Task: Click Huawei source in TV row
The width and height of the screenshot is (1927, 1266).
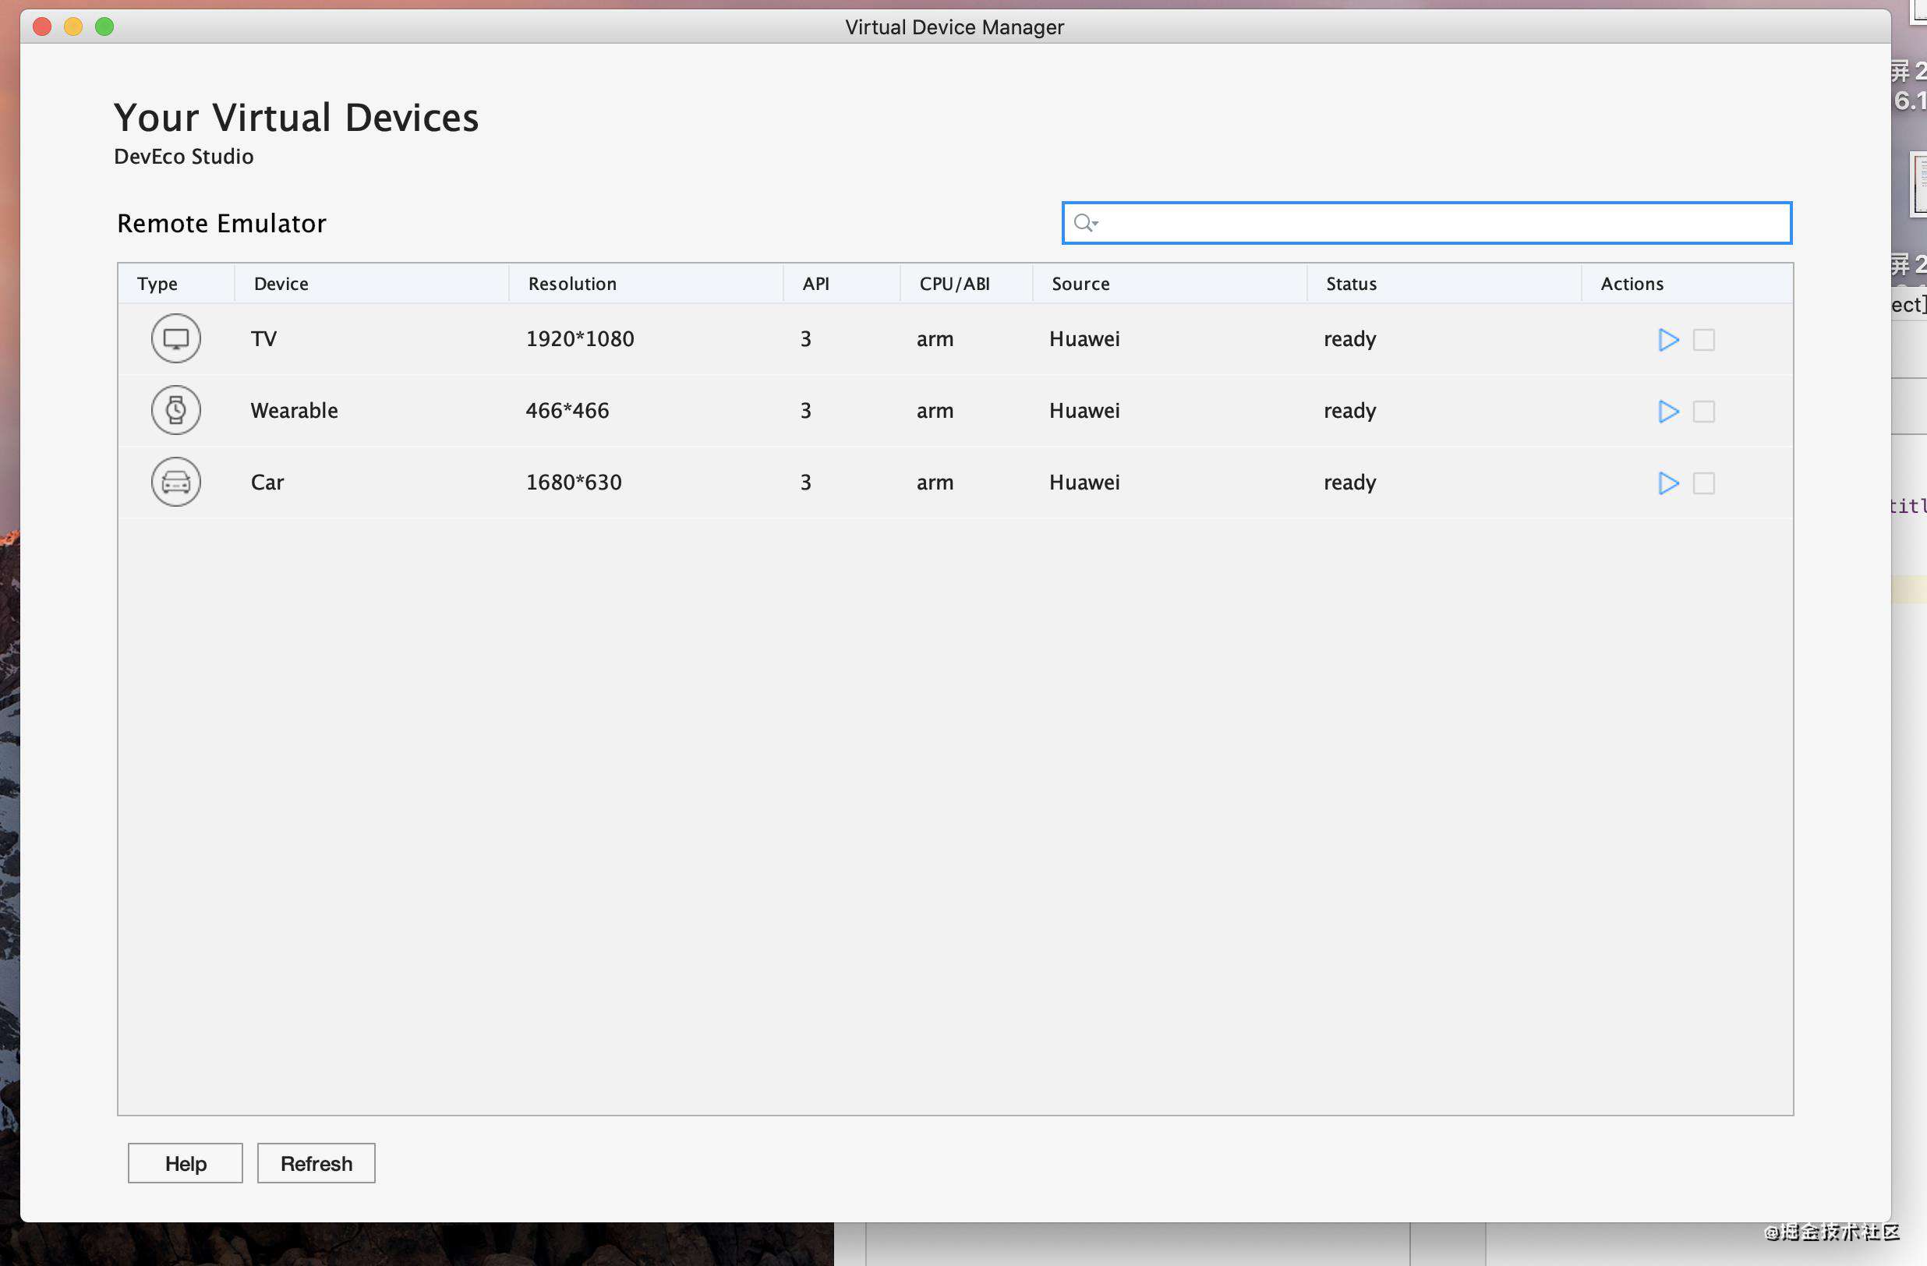Action: 1084,338
